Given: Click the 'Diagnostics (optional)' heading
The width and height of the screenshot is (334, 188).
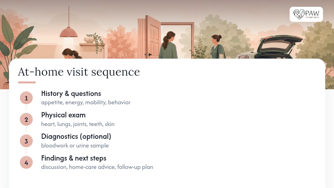Looking at the screenshot, I should click(76, 136).
